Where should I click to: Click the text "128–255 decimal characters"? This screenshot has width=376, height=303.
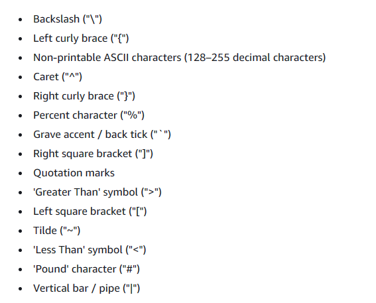pyautogui.click(x=255, y=58)
